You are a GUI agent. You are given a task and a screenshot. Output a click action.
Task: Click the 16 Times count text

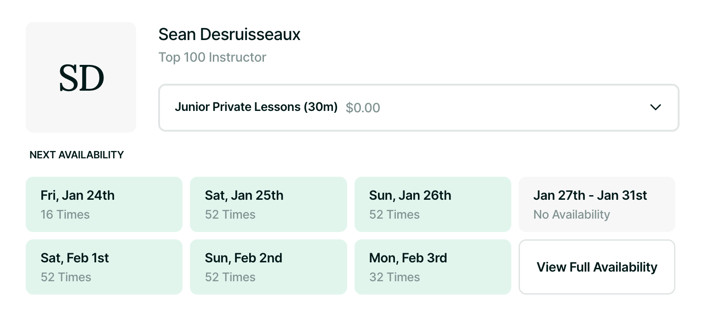tap(65, 214)
